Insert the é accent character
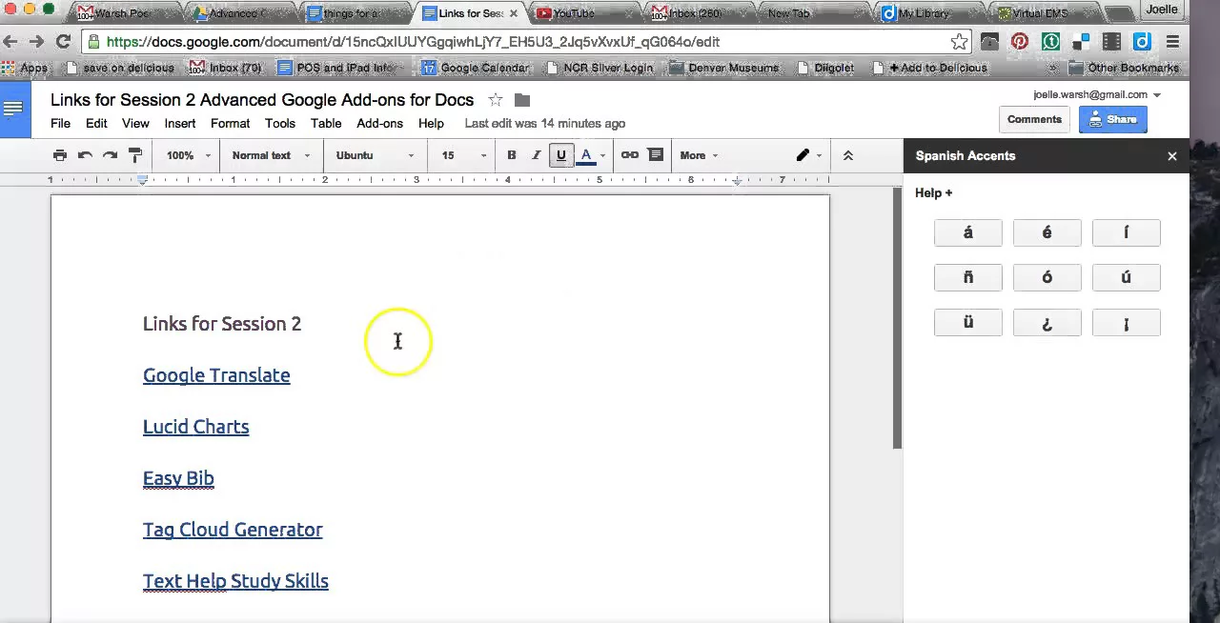 (1047, 232)
